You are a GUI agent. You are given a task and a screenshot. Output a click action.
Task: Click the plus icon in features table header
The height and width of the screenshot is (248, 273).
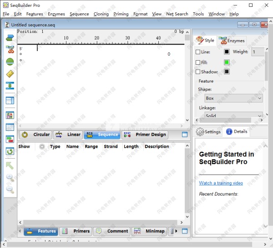coord(42,147)
